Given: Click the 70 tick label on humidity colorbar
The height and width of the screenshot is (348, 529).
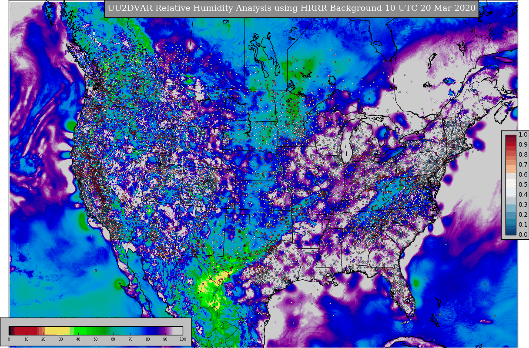Looking at the screenshot, I should click(x=131, y=339).
